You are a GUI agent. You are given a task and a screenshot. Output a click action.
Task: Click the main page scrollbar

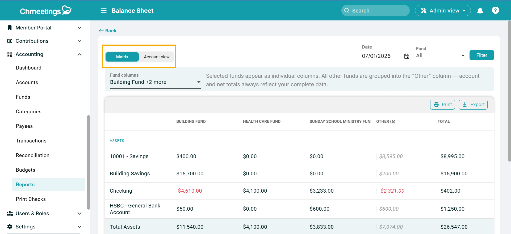(509, 91)
